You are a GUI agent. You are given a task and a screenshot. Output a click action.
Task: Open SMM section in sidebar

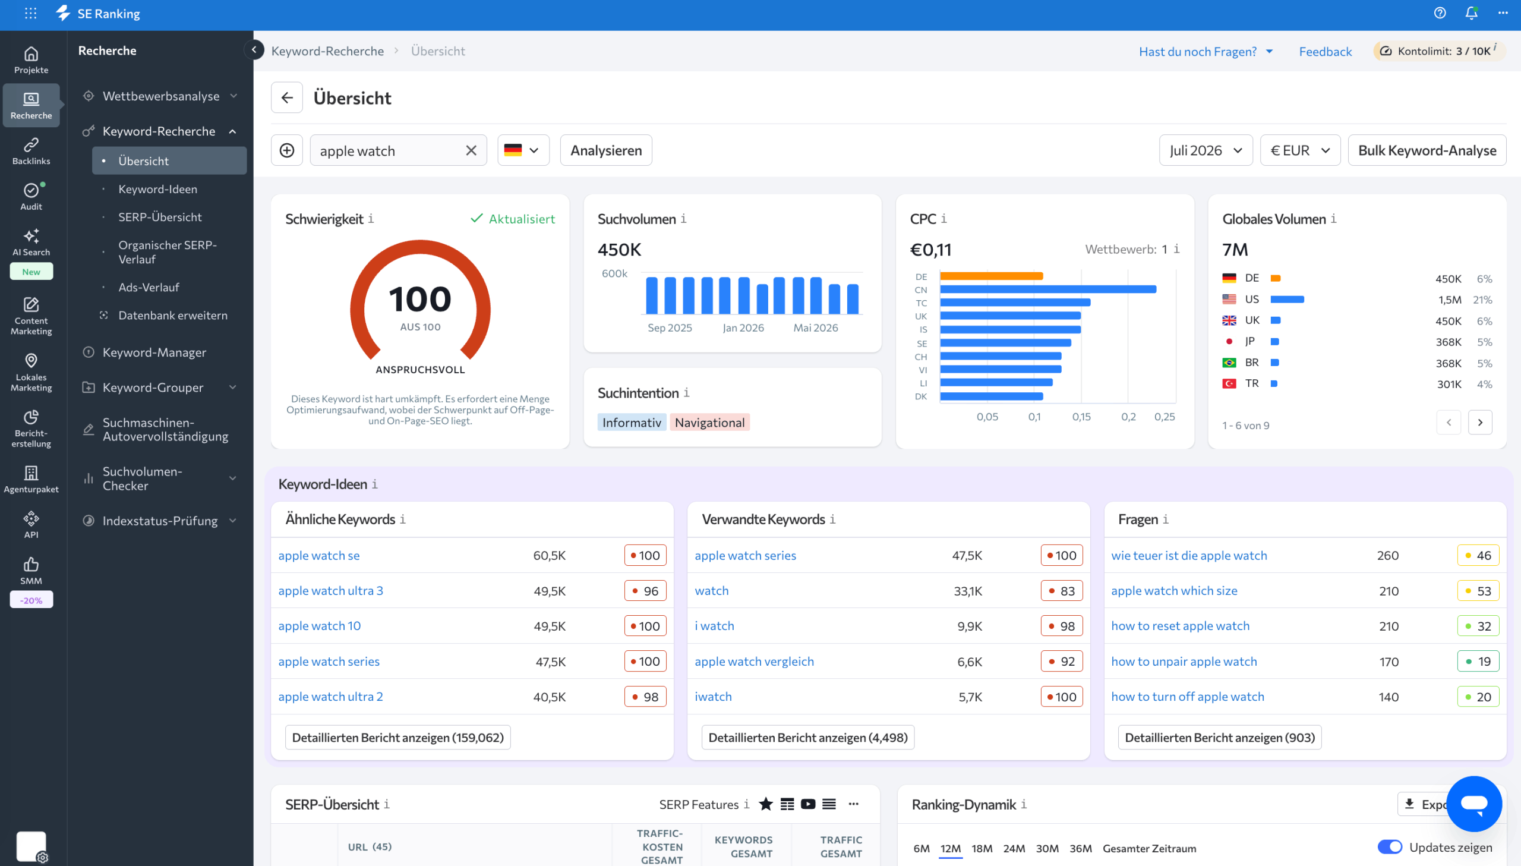pyautogui.click(x=31, y=571)
